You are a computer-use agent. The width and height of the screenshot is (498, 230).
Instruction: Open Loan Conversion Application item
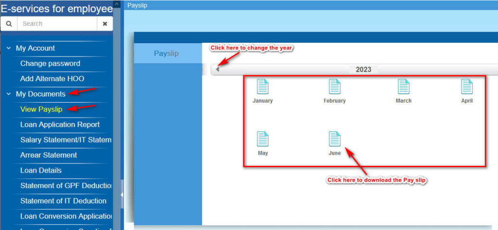[66, 216]
